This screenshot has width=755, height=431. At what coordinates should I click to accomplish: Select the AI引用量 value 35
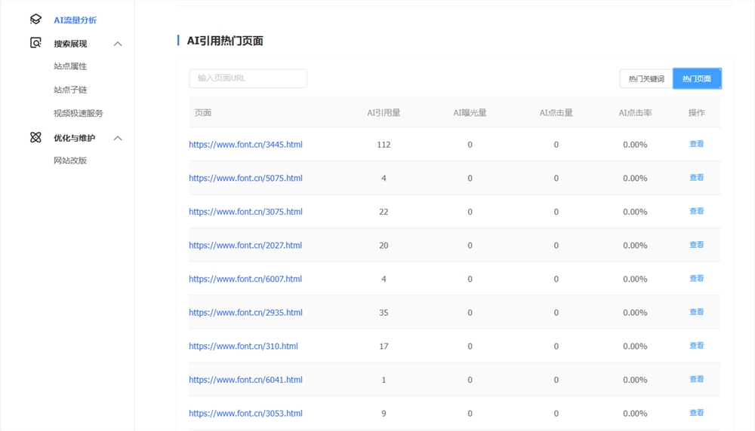(384, 313)
